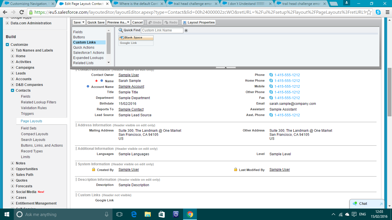Open the Windows Store from the taskbar
This screenshot has width=392, height=220.
(162, 214)
